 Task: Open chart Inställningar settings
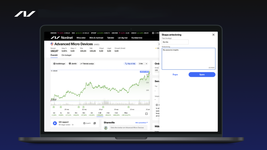[59, 64]
